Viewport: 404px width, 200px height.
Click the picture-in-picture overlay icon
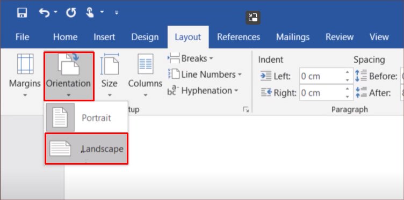pyautogui.click(x=252, y=18)
